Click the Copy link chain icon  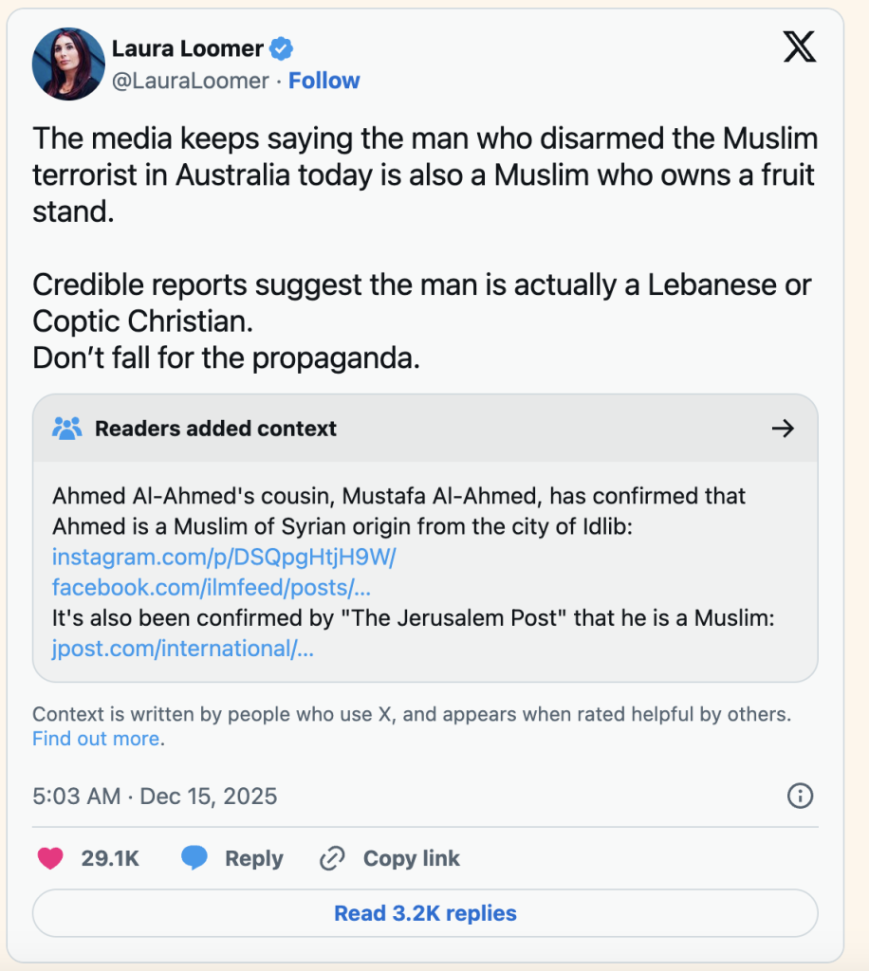[332, 857]
